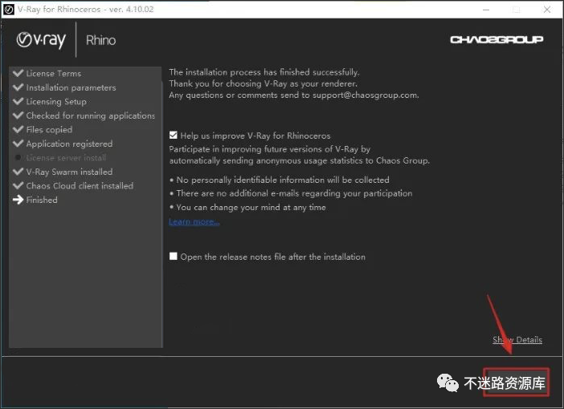Click 'You can change your mind at any time'
The width and height of the screenshot is (564, 409).
(251, 207)
